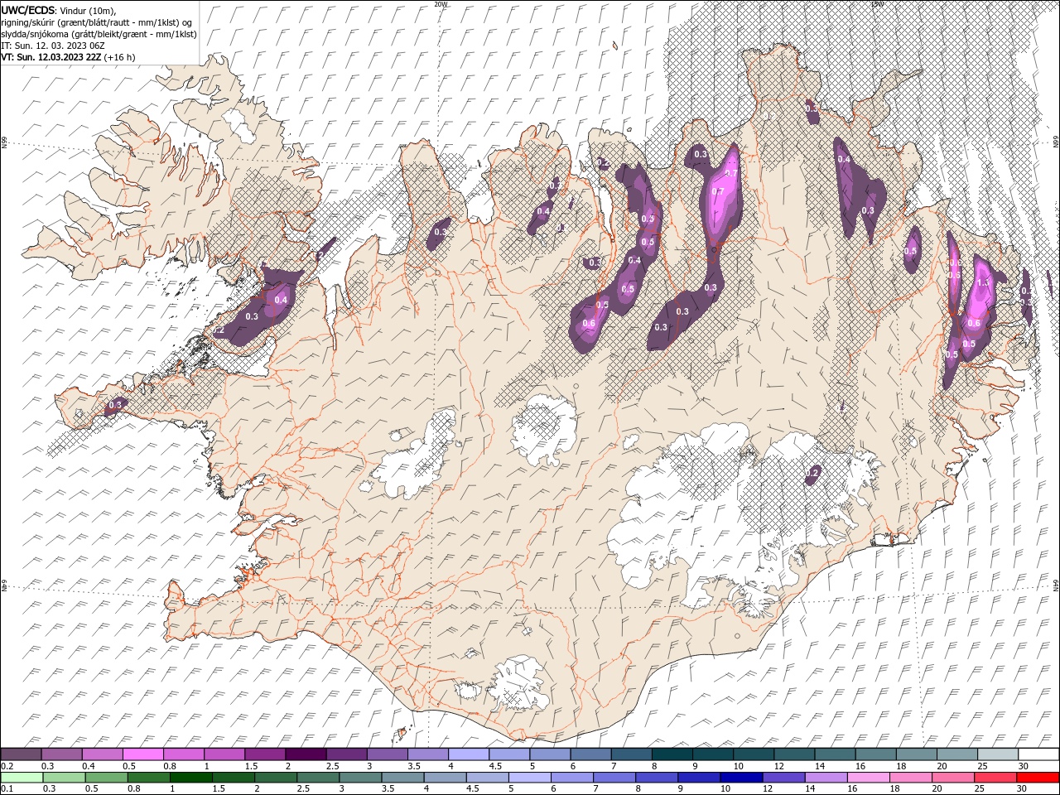Click the light pink 16–18 lower legend swatch
1060x795 pixels.
tap(868, 778)
